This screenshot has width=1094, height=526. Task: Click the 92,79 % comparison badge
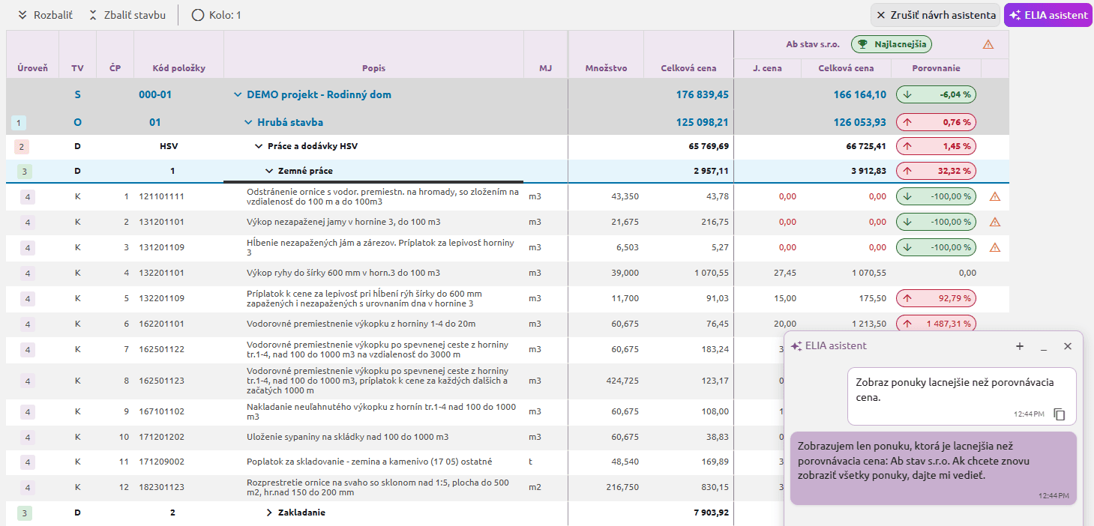coord(936,298)
